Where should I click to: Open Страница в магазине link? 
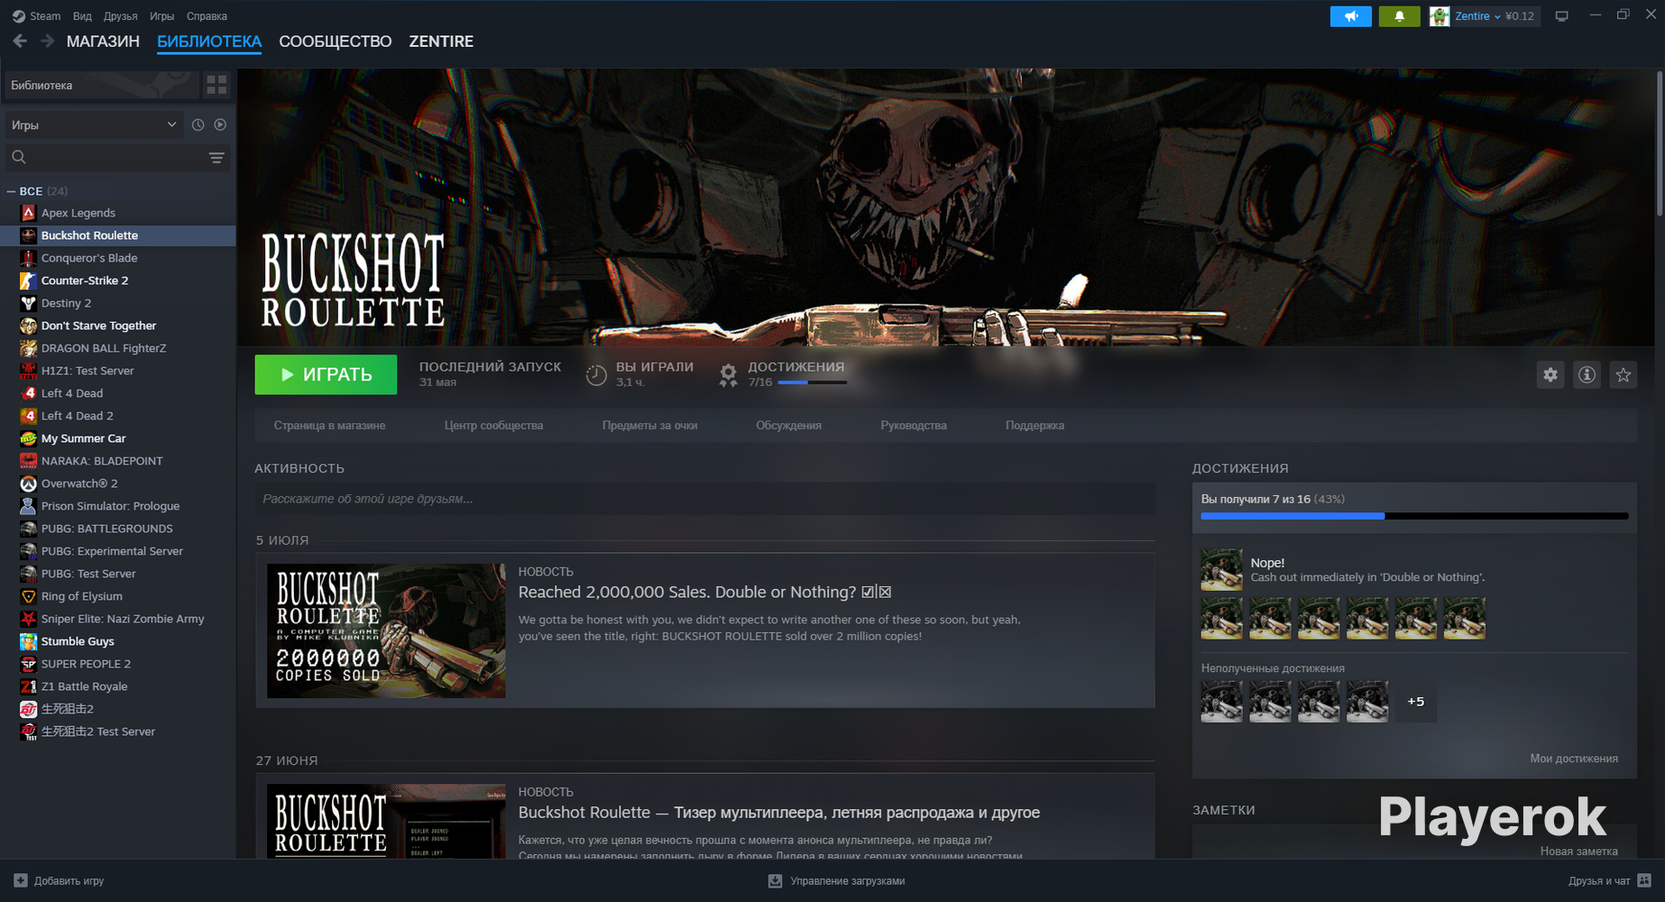(329, 426)
